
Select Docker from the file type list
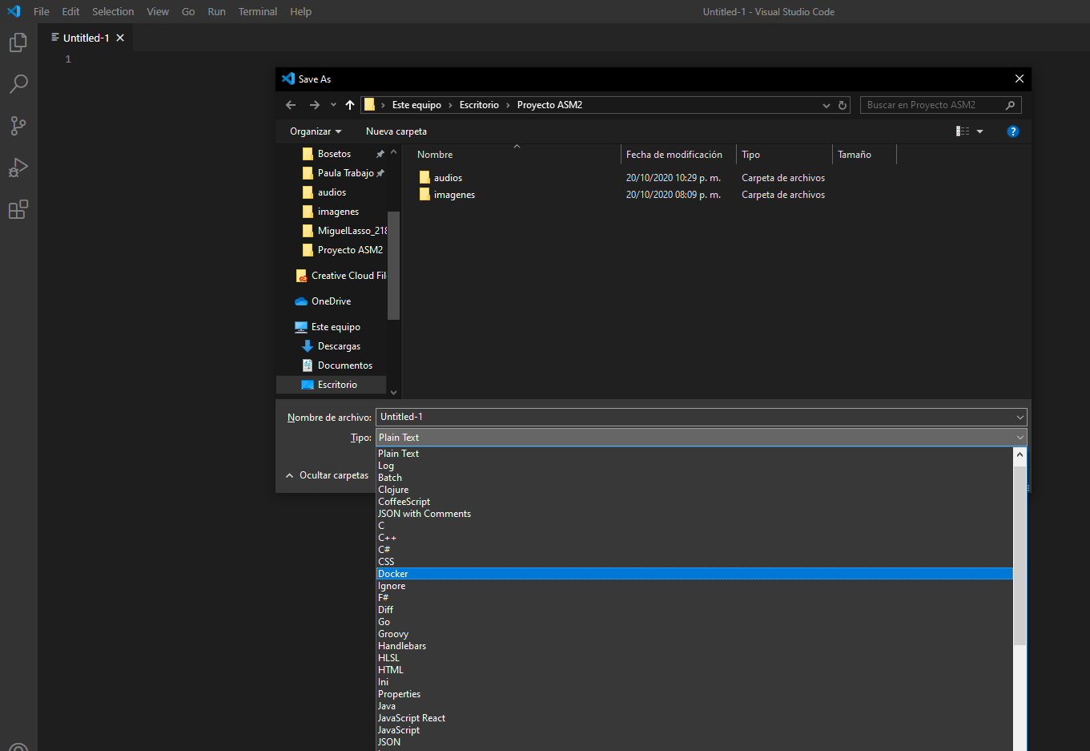click(x=393, y=574)
